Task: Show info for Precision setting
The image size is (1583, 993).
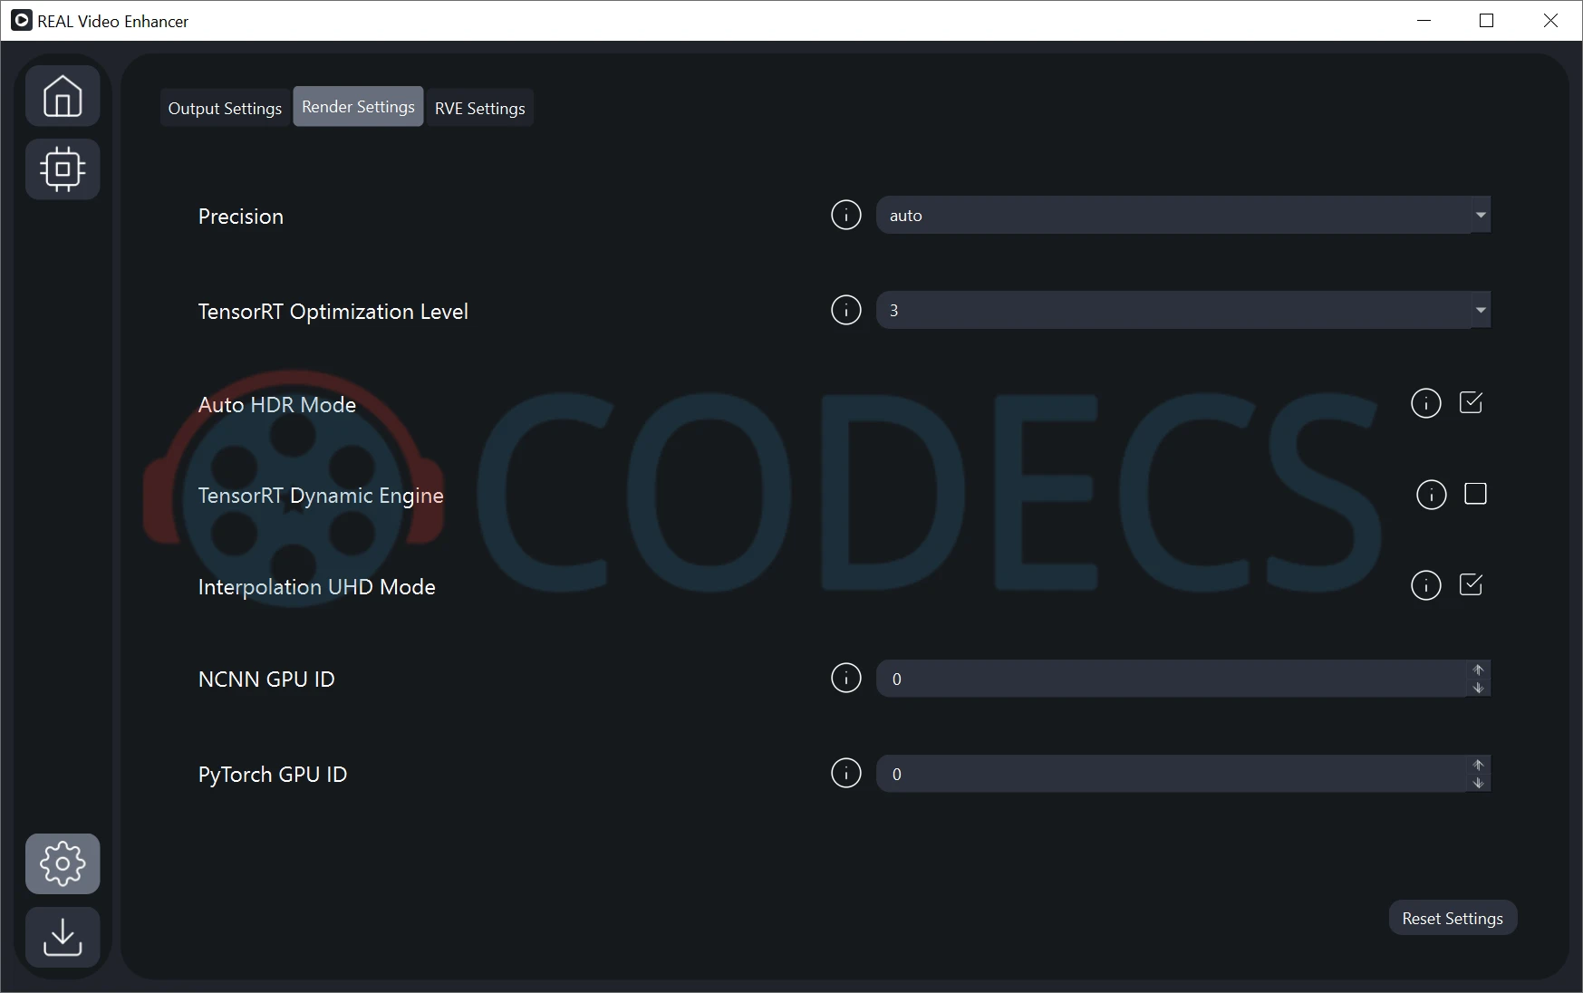Action: click(845, 216)
